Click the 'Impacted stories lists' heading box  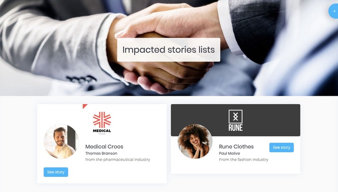point(169,50)
